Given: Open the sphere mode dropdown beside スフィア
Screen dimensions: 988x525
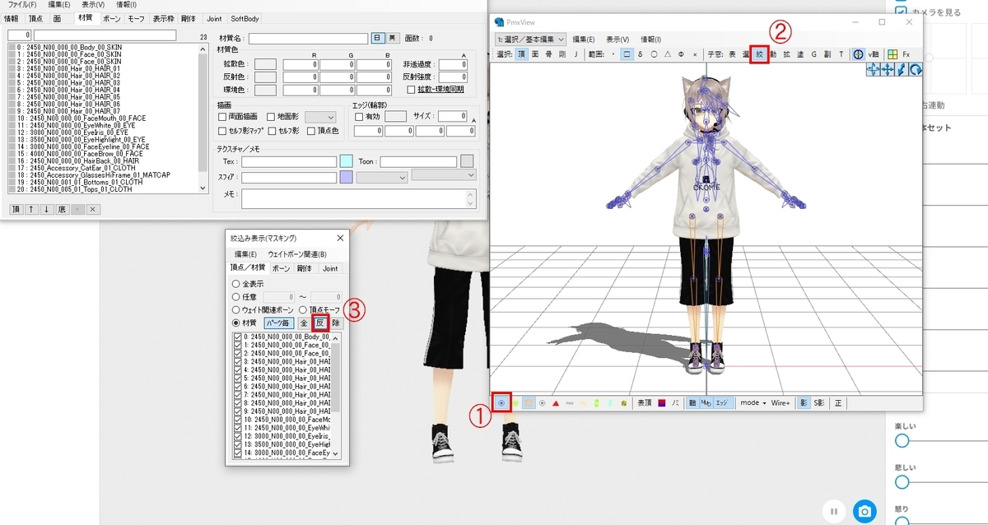Looking at the screenshot, I should pos(382,177).
